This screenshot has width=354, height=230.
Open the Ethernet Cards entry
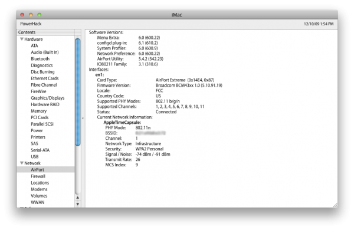coord(45,78)
